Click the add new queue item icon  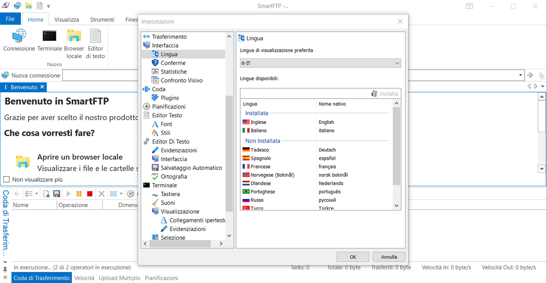coord(47,194)
